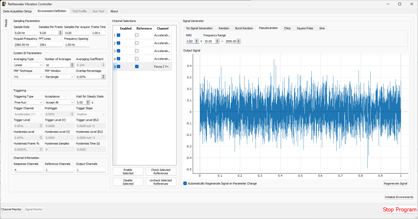Select the Chirp signal tab

tap(287, 28)
